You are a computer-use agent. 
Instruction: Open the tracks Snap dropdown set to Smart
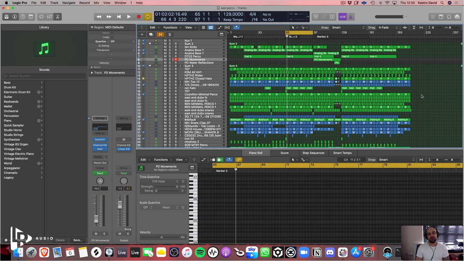coord(348,27)
